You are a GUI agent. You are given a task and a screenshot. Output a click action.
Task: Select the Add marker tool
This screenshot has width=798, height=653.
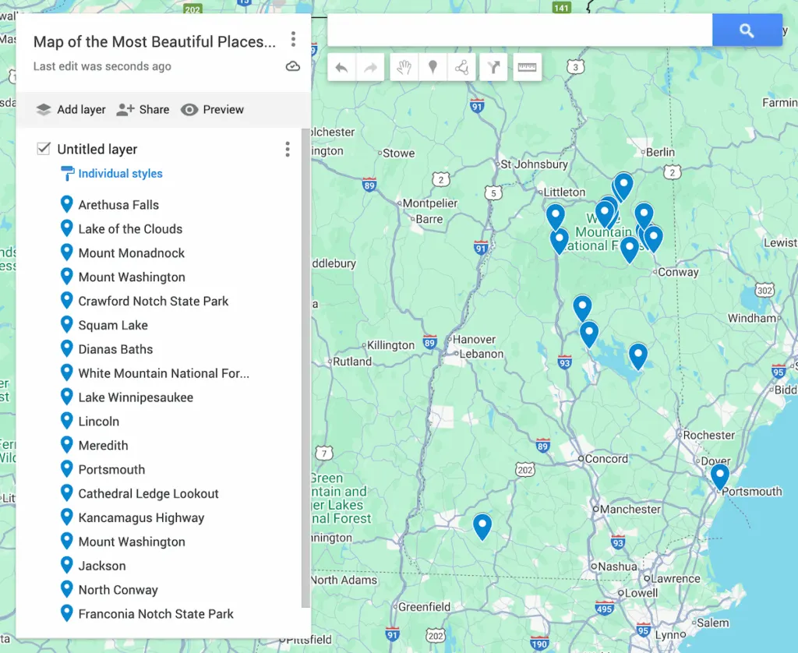click(433, 67)
